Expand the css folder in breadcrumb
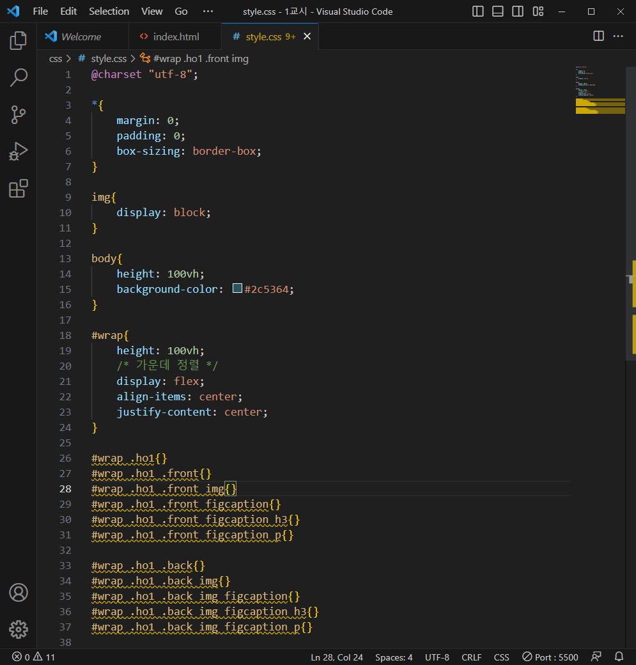The width and height of the screenshot is (636, 665). [56, 58]
